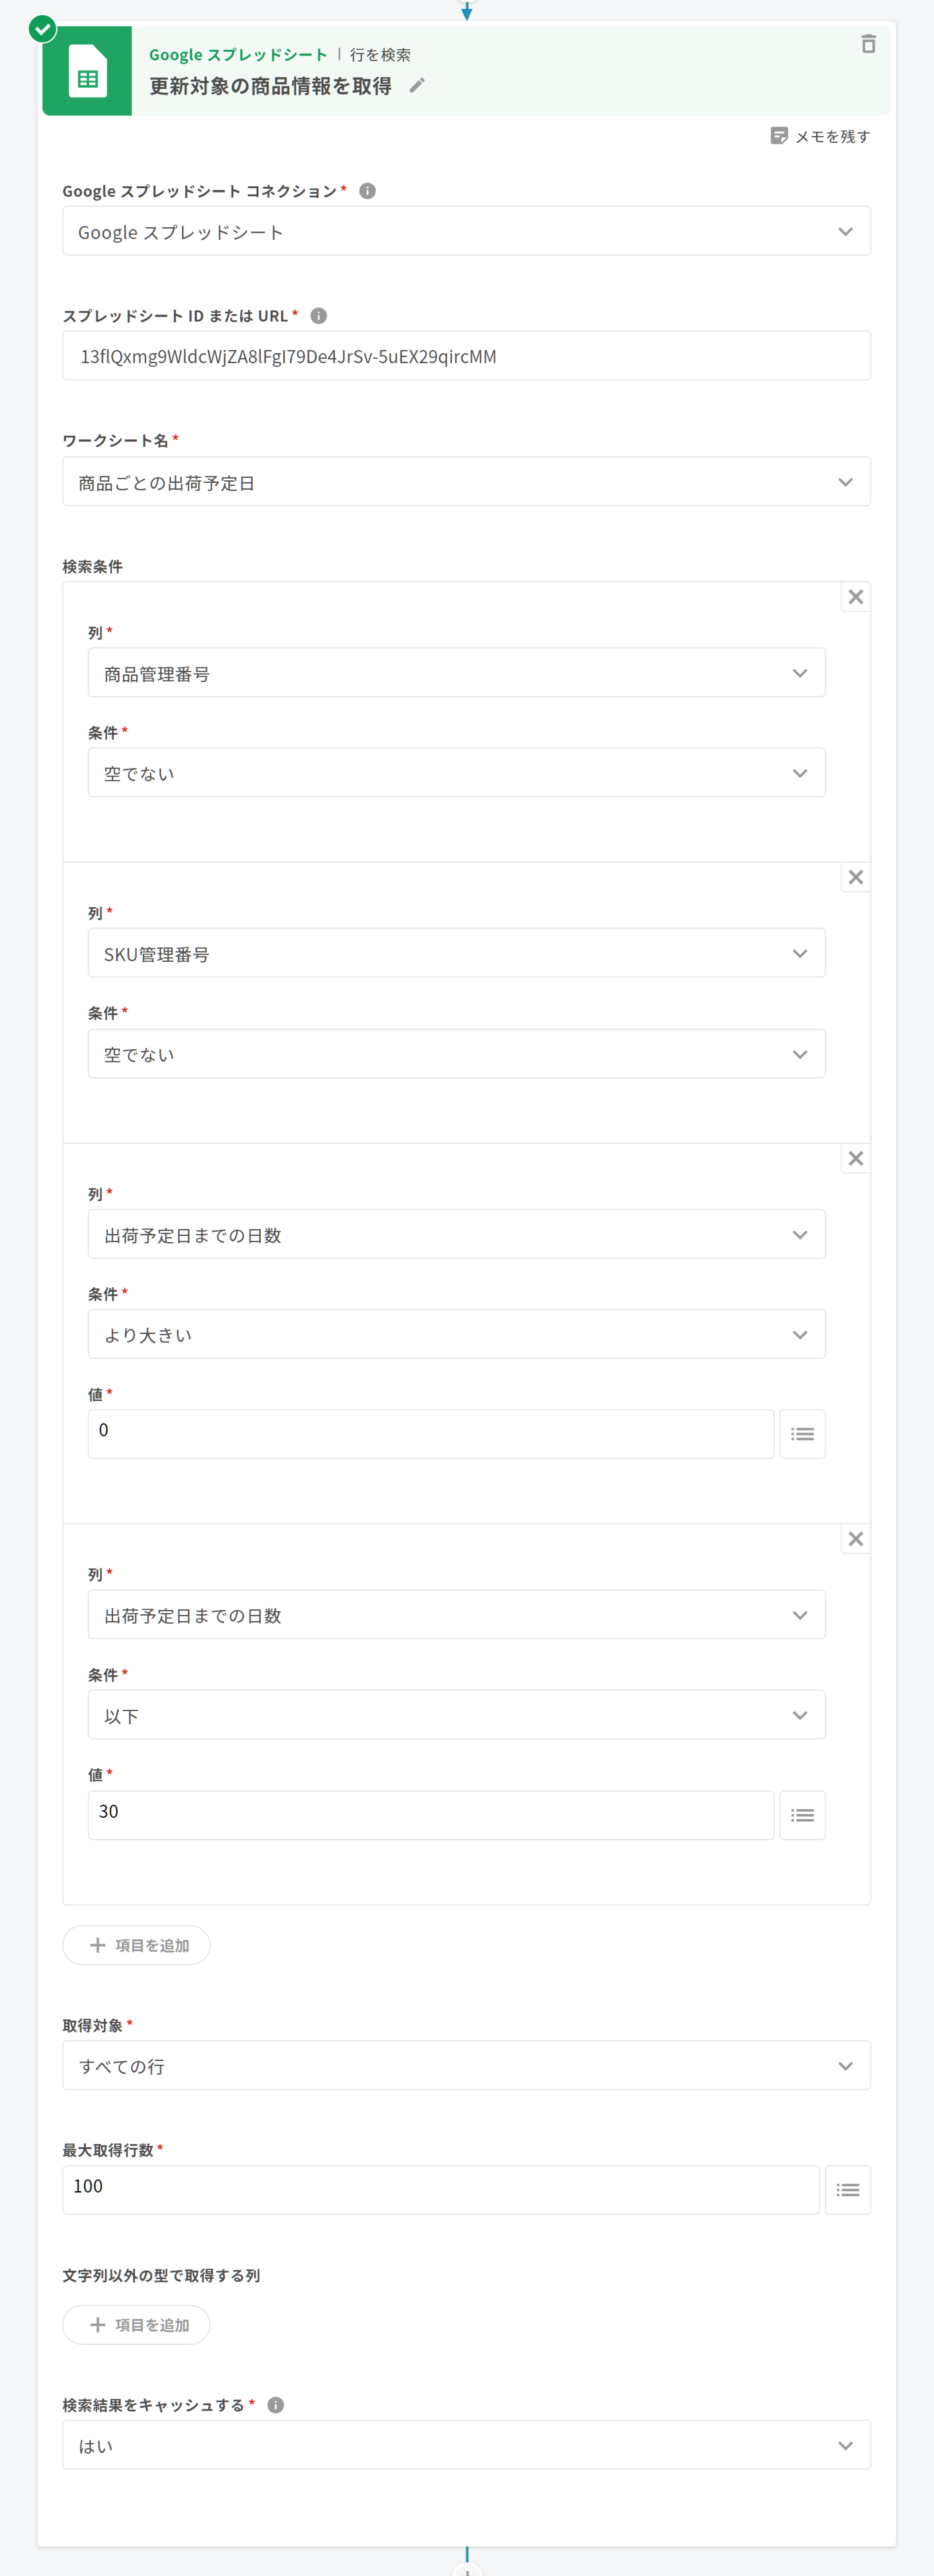
Task: Remove the 商品管理番号 search condition
Action: (x=855, y=597)
